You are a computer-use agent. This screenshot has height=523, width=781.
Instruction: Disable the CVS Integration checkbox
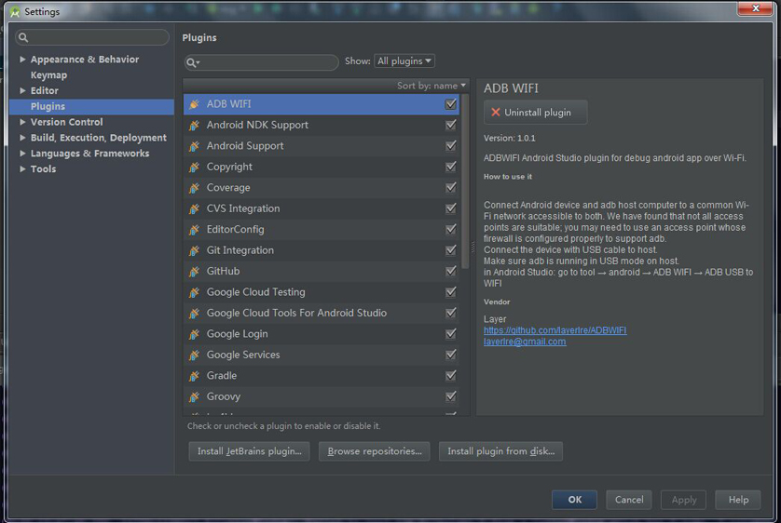(451, 208)
